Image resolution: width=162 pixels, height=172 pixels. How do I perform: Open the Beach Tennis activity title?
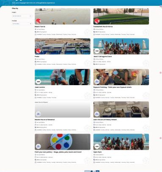(x=40, y=27)
